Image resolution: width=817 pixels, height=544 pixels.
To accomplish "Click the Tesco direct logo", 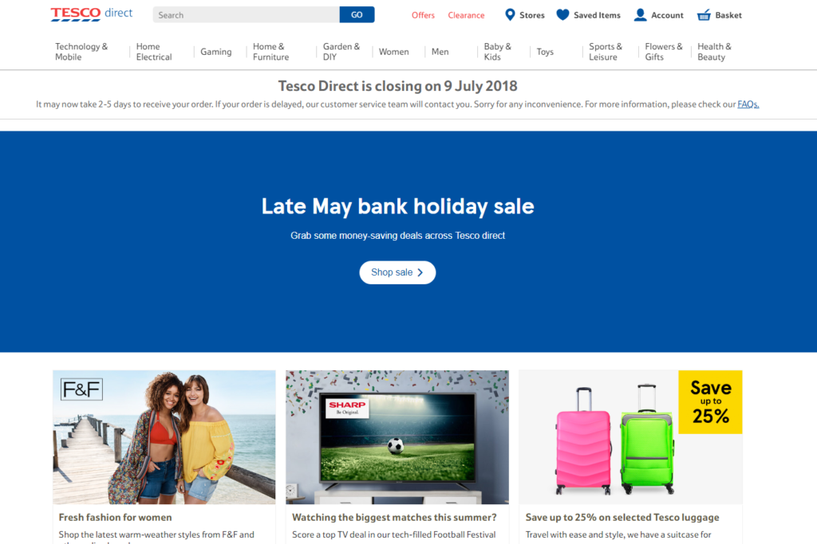I will pyautogui.click(x=91, y=14).
